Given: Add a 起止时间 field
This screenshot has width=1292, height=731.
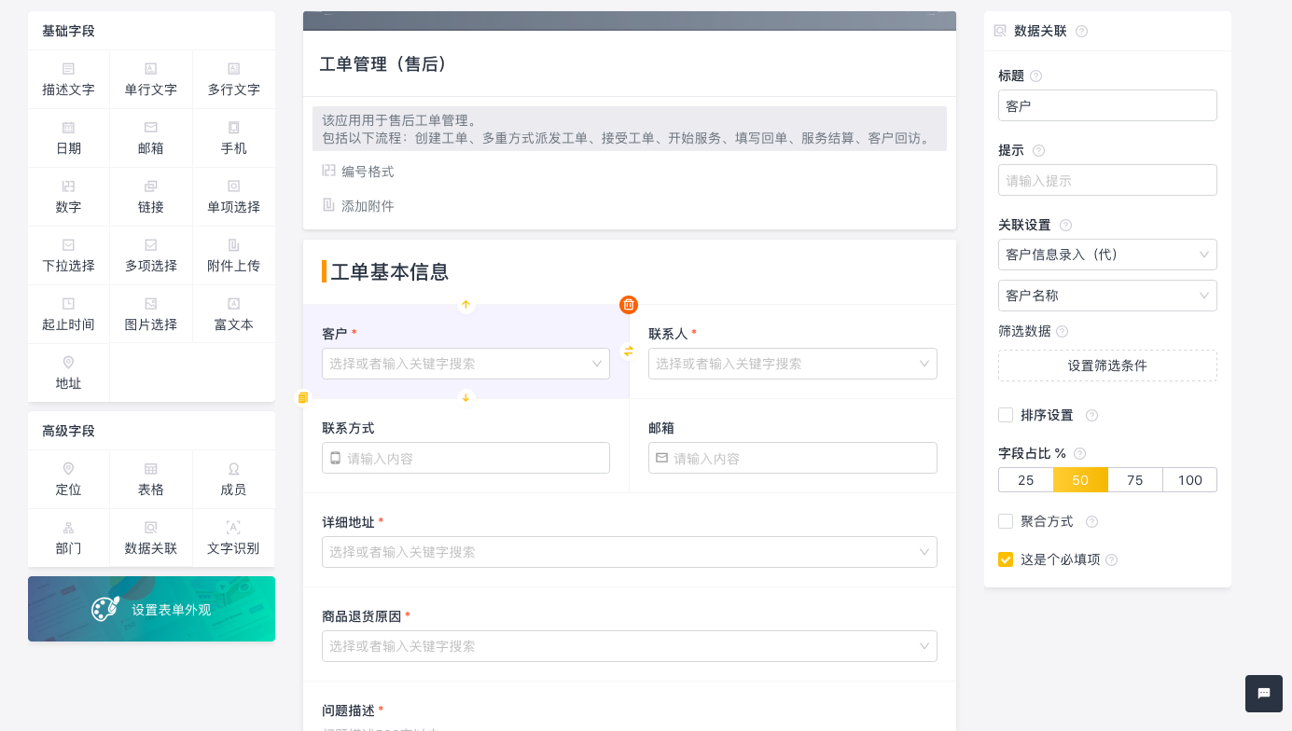Looking at the screenshot, I should (68, 314).
